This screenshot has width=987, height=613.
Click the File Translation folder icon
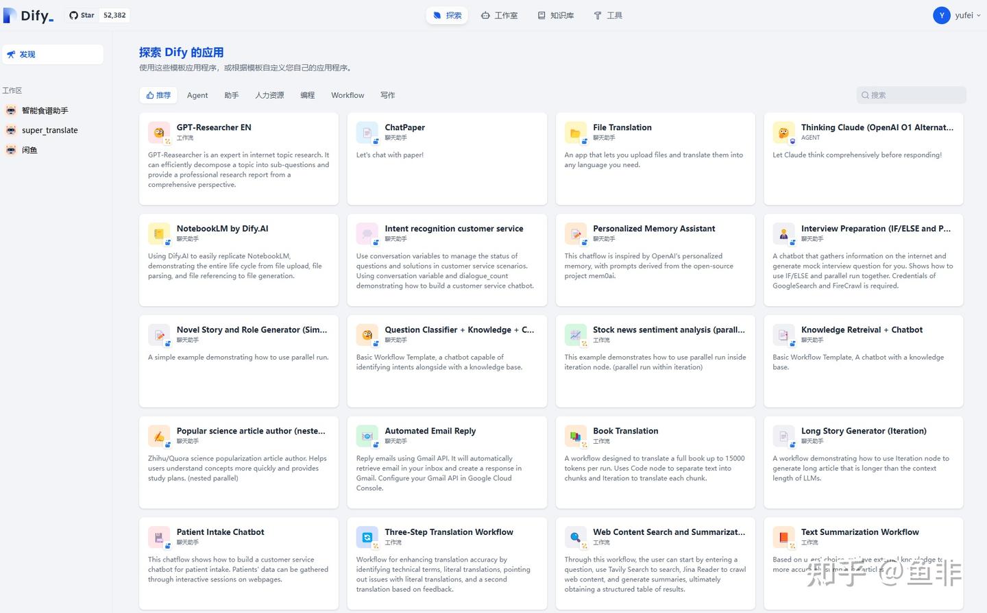coord(576,132)
